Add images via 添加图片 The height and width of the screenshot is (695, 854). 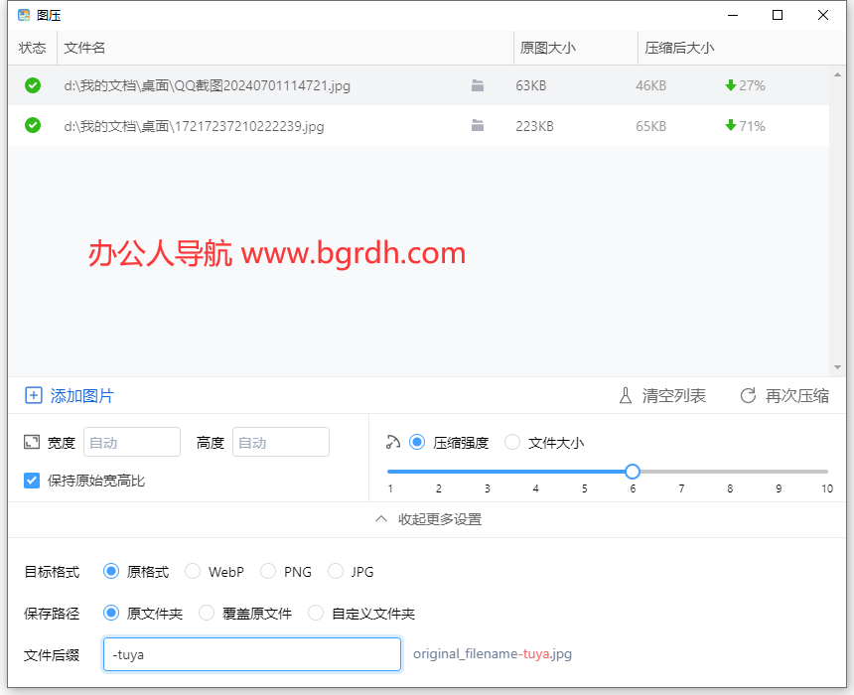pyautogui.click(x=70, y=395)
